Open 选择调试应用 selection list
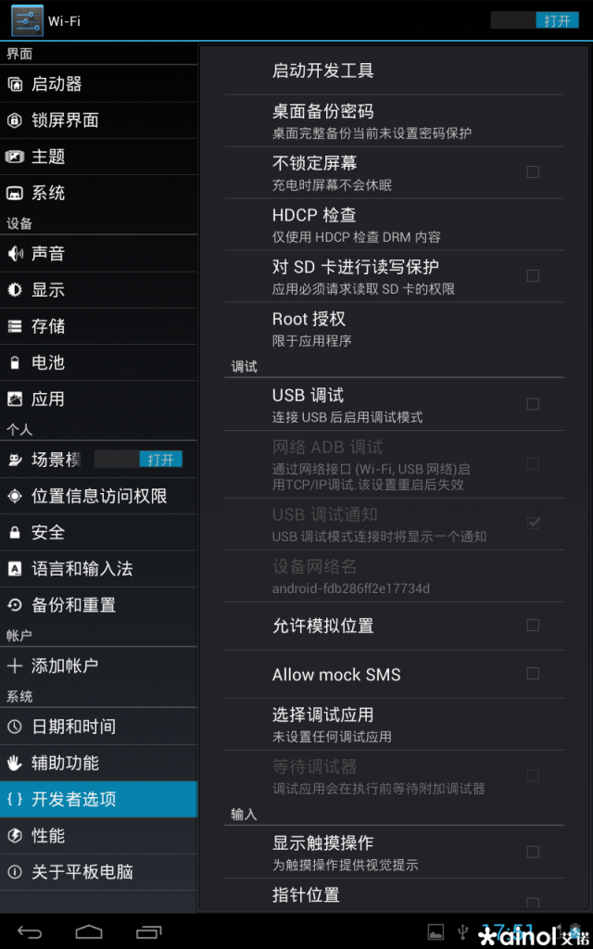Image resolution: width=593 pixels, height=949 pixels. (394, 725)
